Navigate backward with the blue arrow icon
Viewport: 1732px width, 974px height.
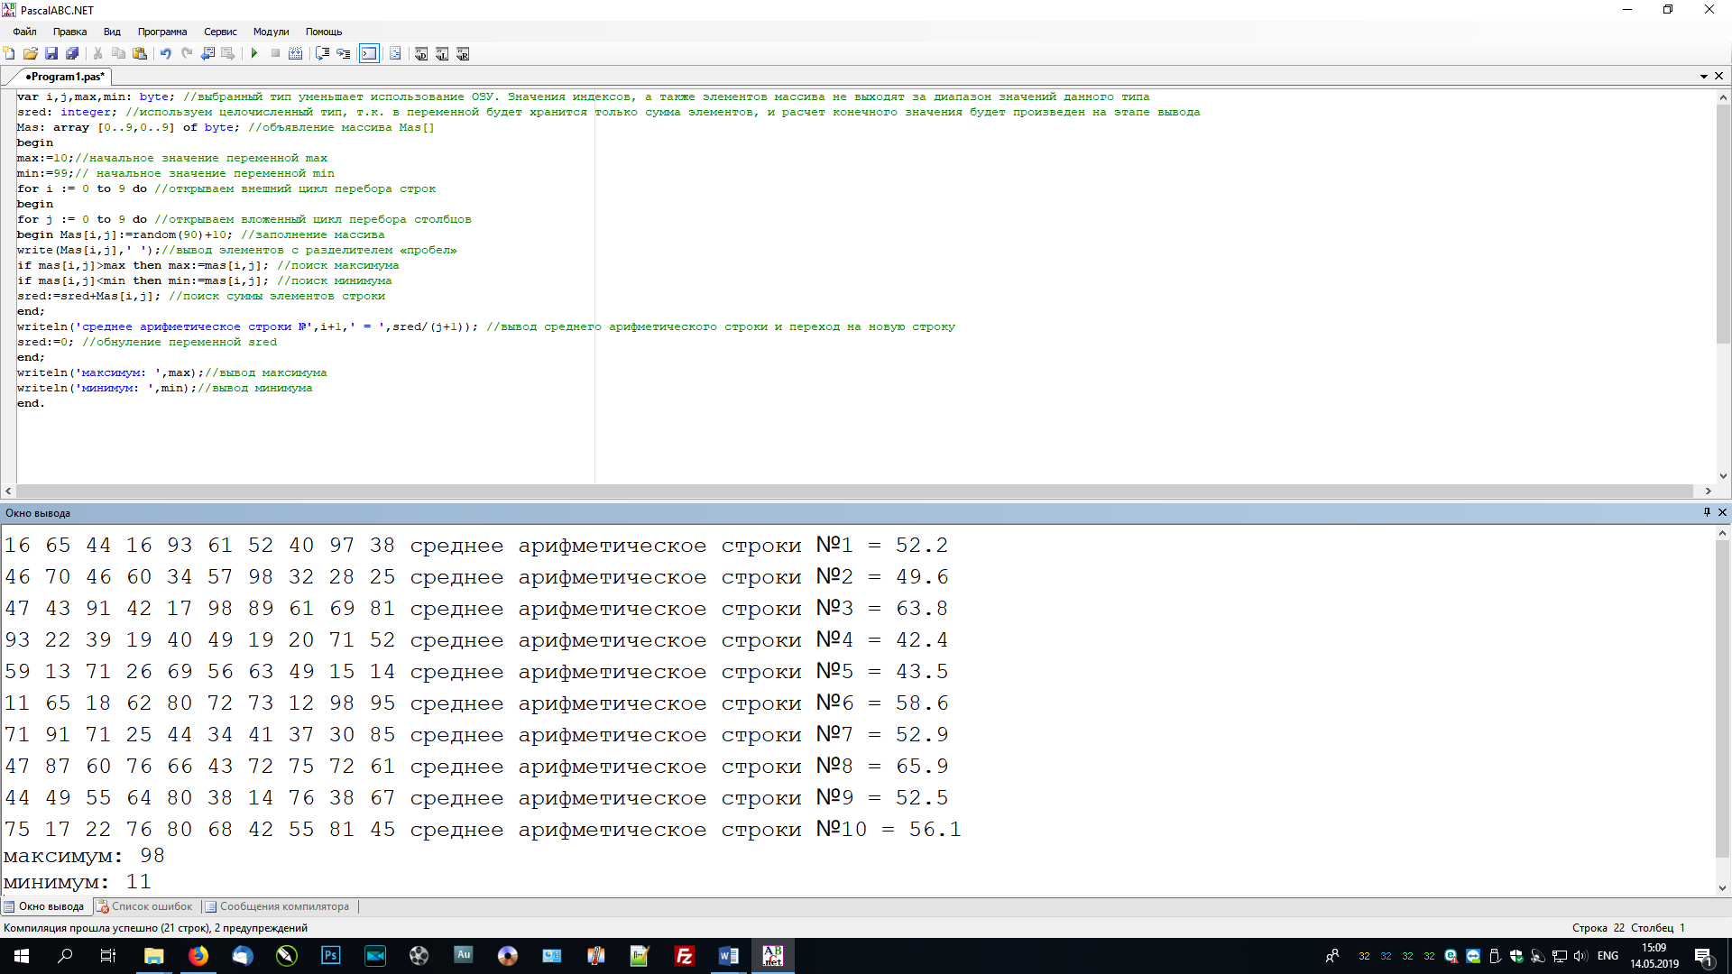(207, 54)
